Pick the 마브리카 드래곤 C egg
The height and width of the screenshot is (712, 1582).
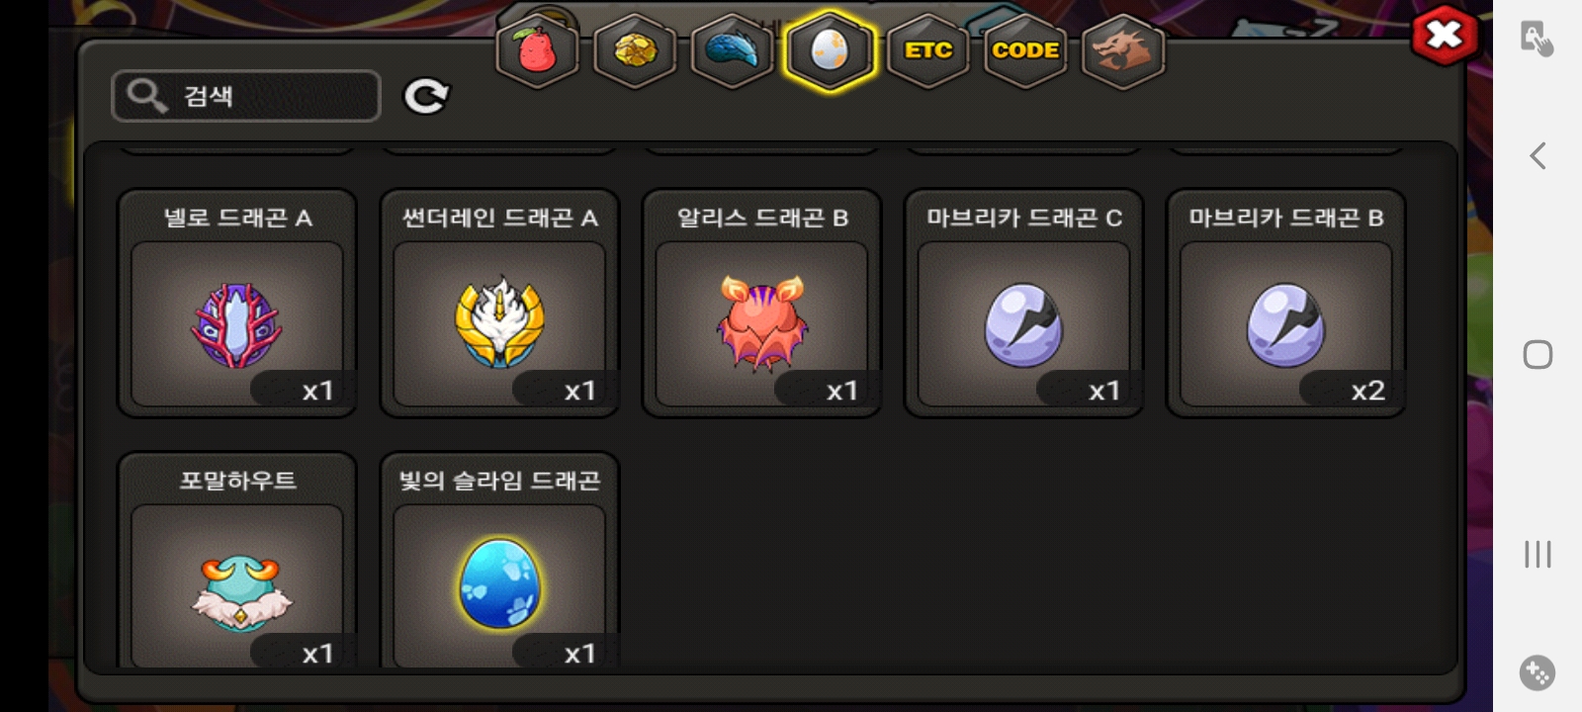coord(1023,304)
